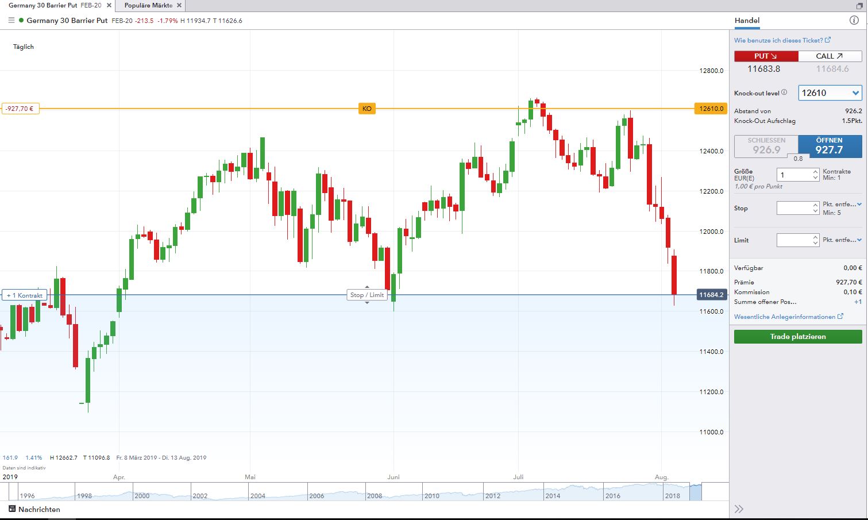
Task: Close the Populäre Märkte tab
Action: pos(179,6)
